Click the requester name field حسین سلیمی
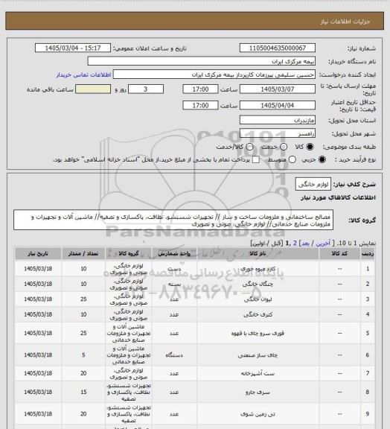Screen dimensions: 390x429 pyautogui.click(x=214, y=74)
